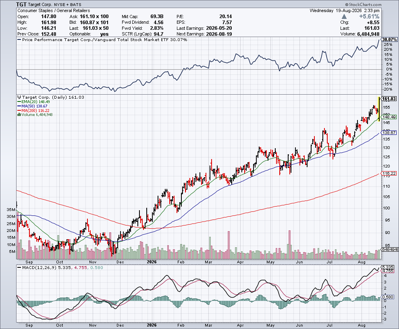Click the MACD(12,26,9) indicator label
This screenshot has width=399, height=329.
tap(39, 268)
